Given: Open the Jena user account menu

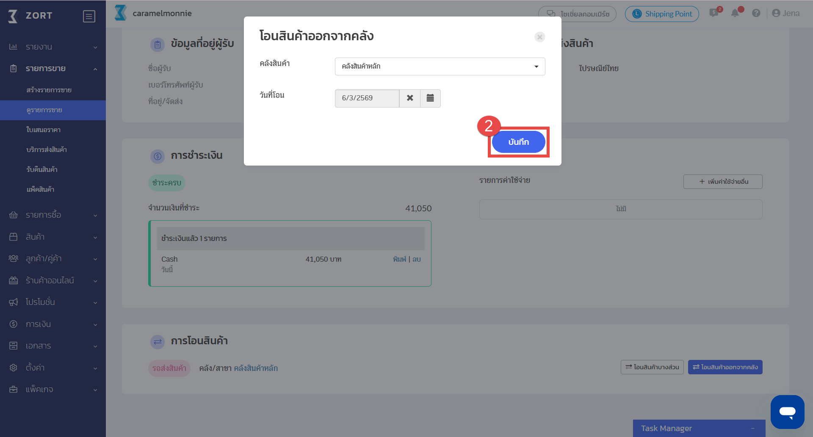Looking at the screenshot, I should [x=786, y=14].
